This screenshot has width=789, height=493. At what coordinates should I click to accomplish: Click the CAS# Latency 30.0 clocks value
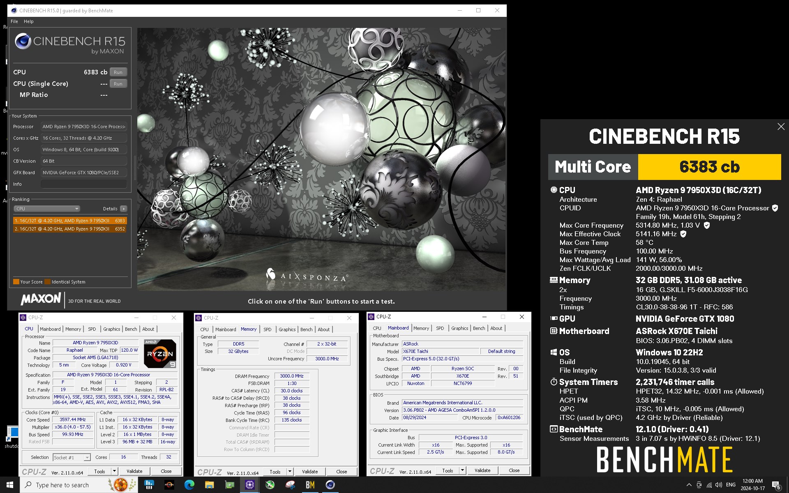pos(292,391)
